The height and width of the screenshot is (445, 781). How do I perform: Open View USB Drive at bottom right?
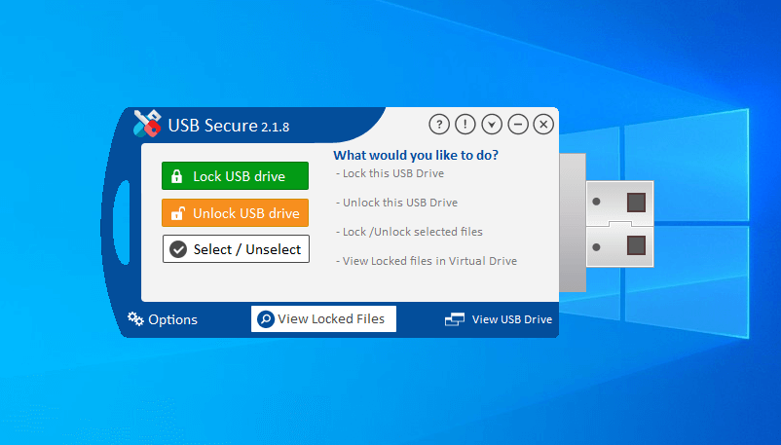coord(499,319)
